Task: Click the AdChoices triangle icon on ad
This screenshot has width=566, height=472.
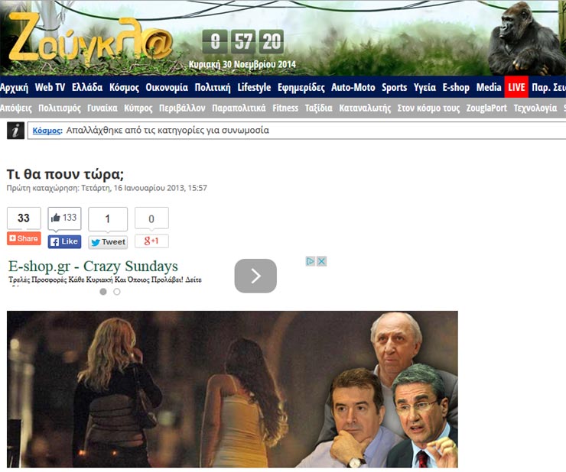Action: (311, 261)
